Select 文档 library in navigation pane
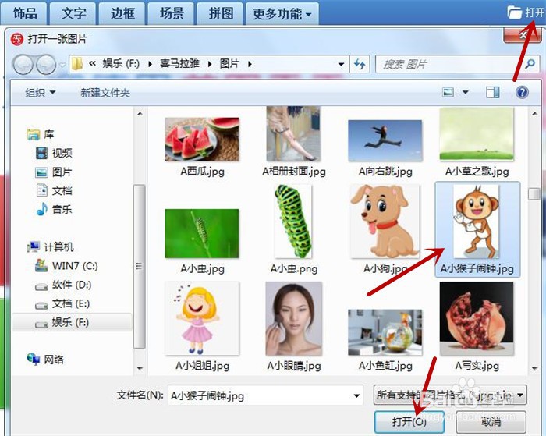This screenshot has width=546, height=436. (x=55, y=191)
